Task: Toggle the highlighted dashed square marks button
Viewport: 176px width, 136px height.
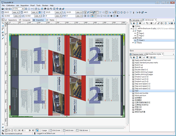Action: click(97, 12)
